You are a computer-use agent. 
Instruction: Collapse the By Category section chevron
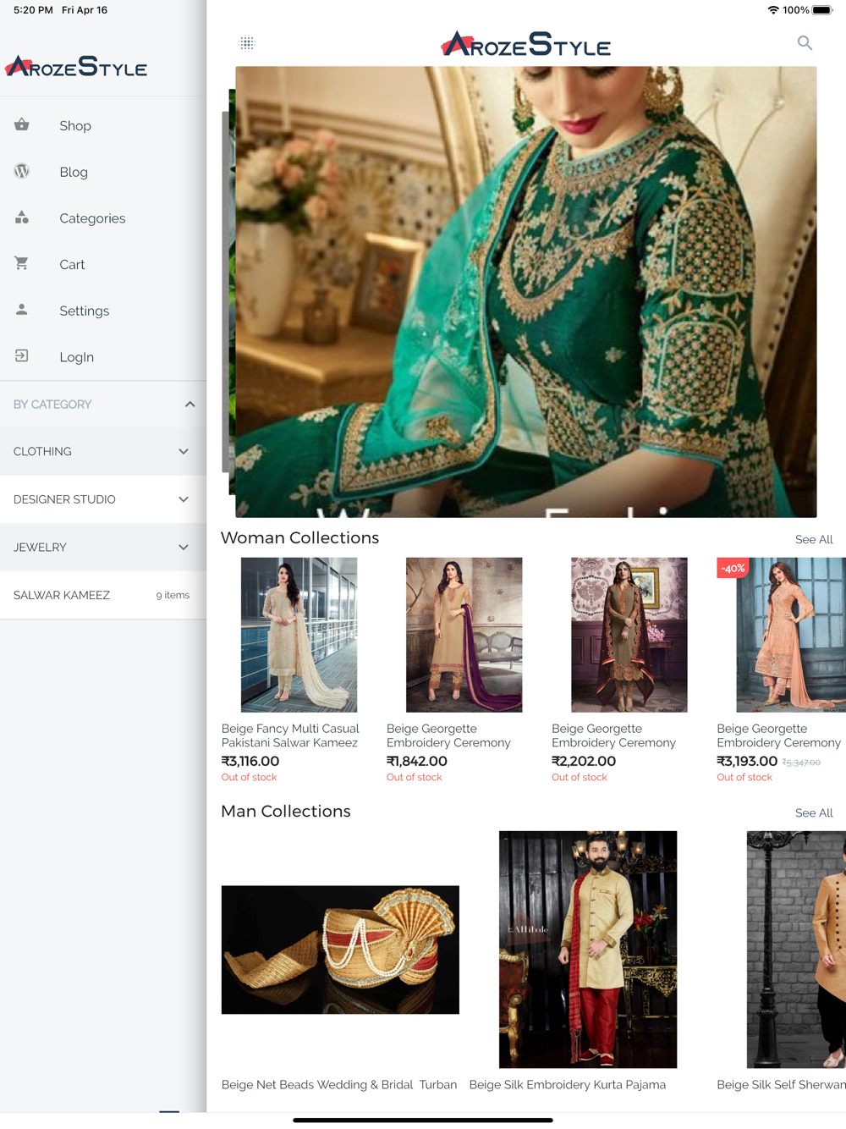(190, 405)
